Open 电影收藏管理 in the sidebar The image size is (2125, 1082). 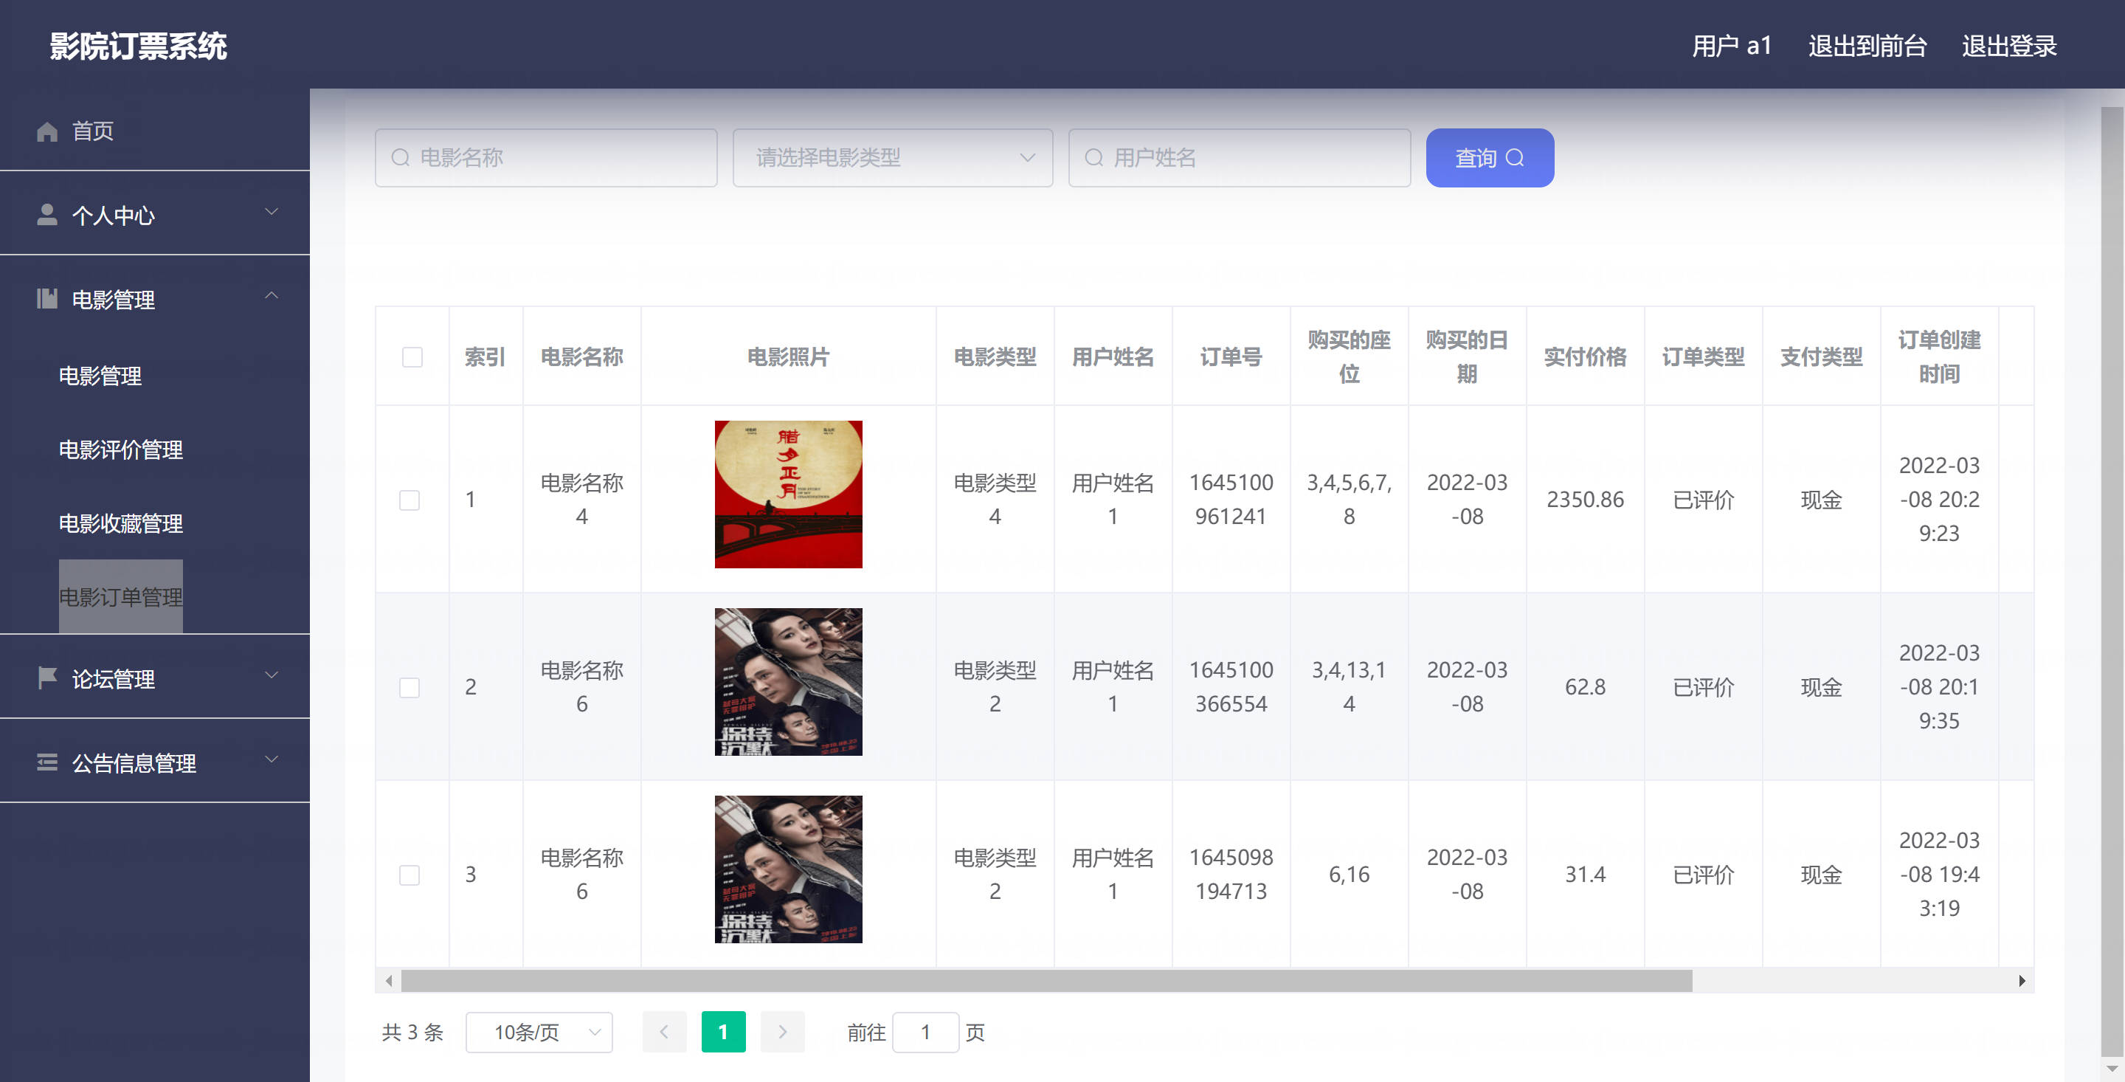click(120, 524)
